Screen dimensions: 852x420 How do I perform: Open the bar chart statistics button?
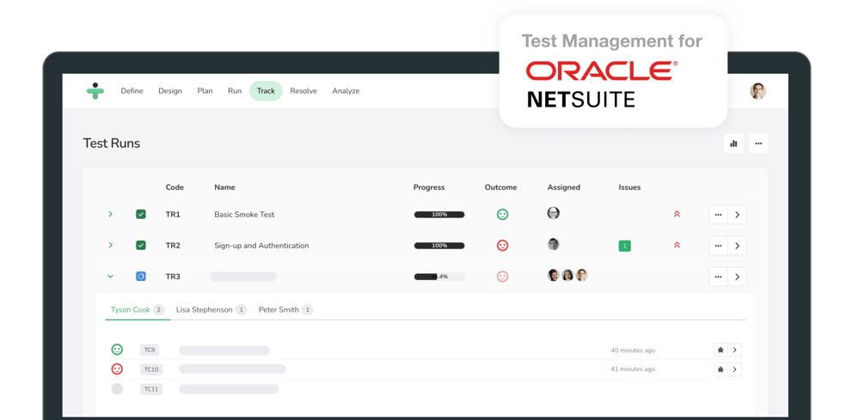[733, 143]
